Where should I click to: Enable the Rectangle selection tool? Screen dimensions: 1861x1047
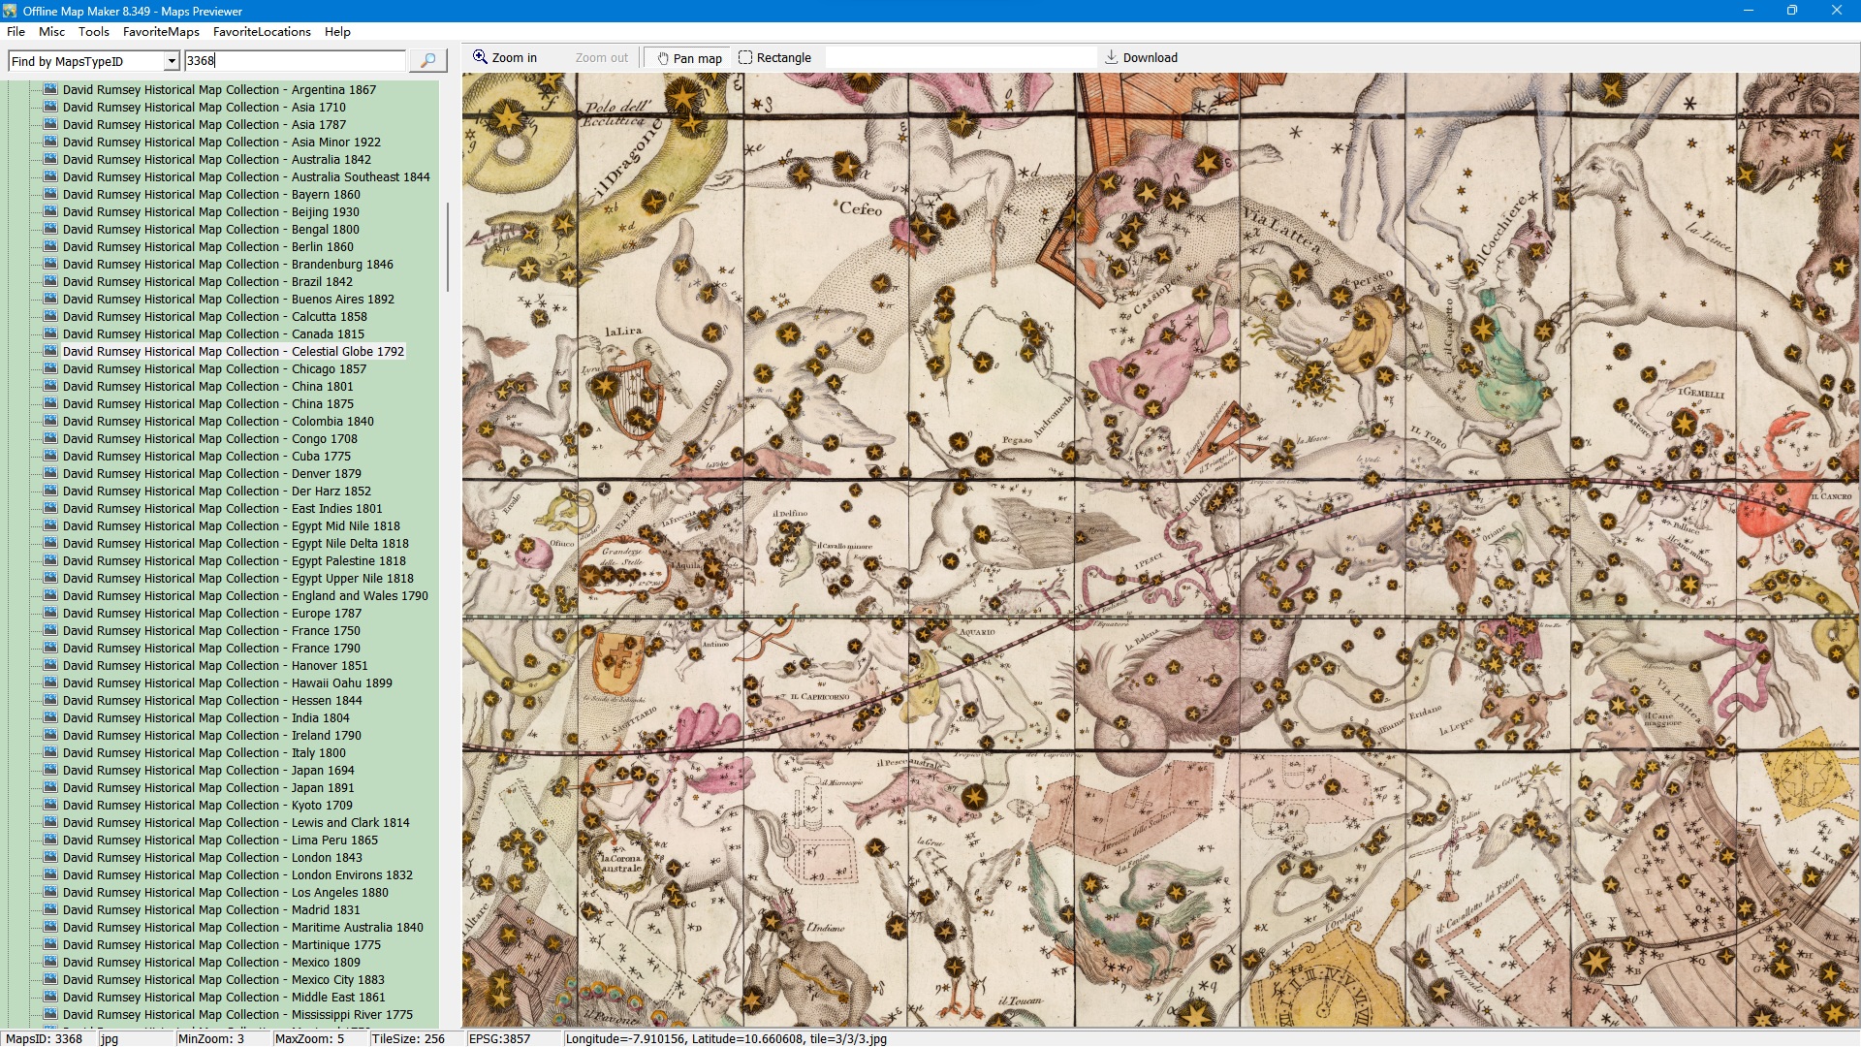pos(774,57)
